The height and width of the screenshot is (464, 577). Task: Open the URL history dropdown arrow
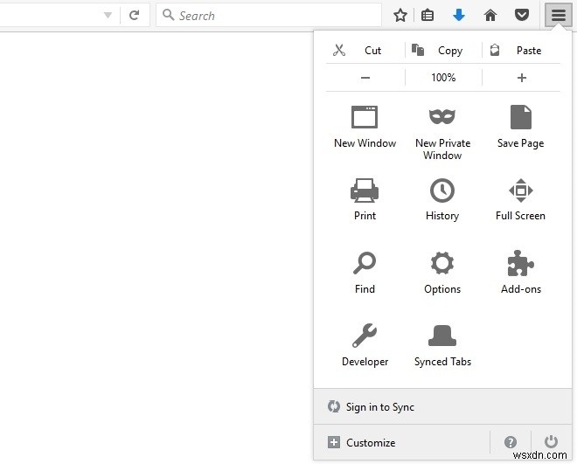click(108, 15)
